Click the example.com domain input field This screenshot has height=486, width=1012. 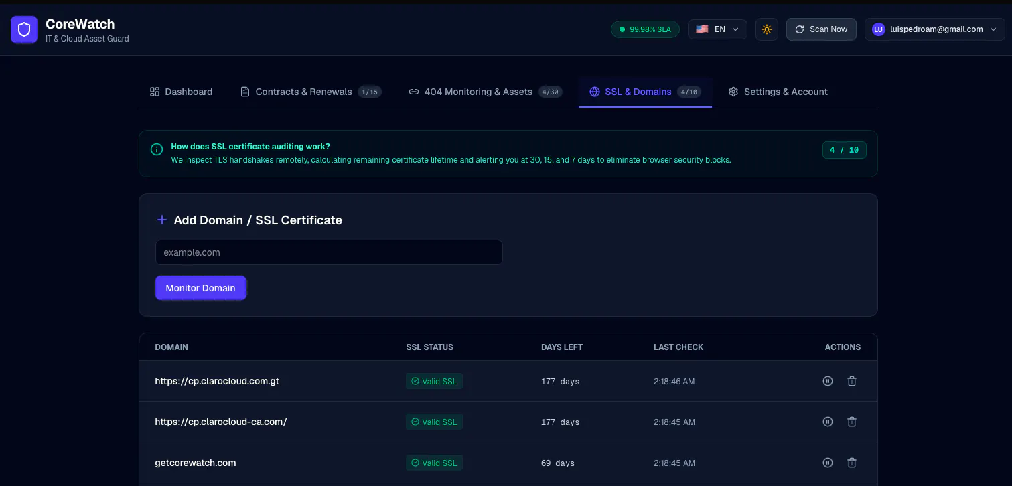(329, 252)
